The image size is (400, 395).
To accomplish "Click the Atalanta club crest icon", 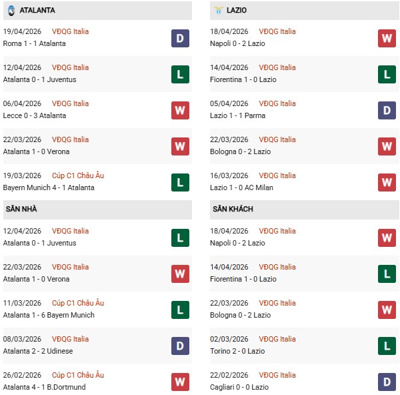I will coord(9,11).
